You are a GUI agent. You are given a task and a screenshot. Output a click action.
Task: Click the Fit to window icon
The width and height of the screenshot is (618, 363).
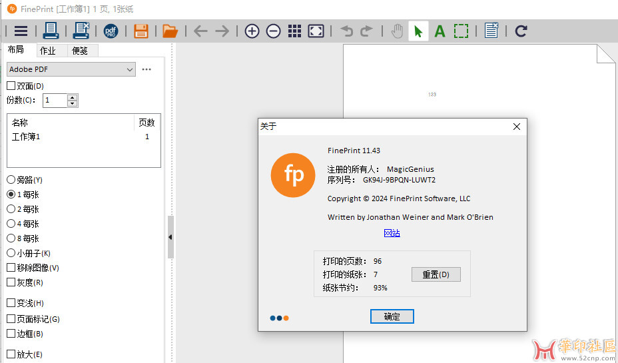tap(316, 31)
